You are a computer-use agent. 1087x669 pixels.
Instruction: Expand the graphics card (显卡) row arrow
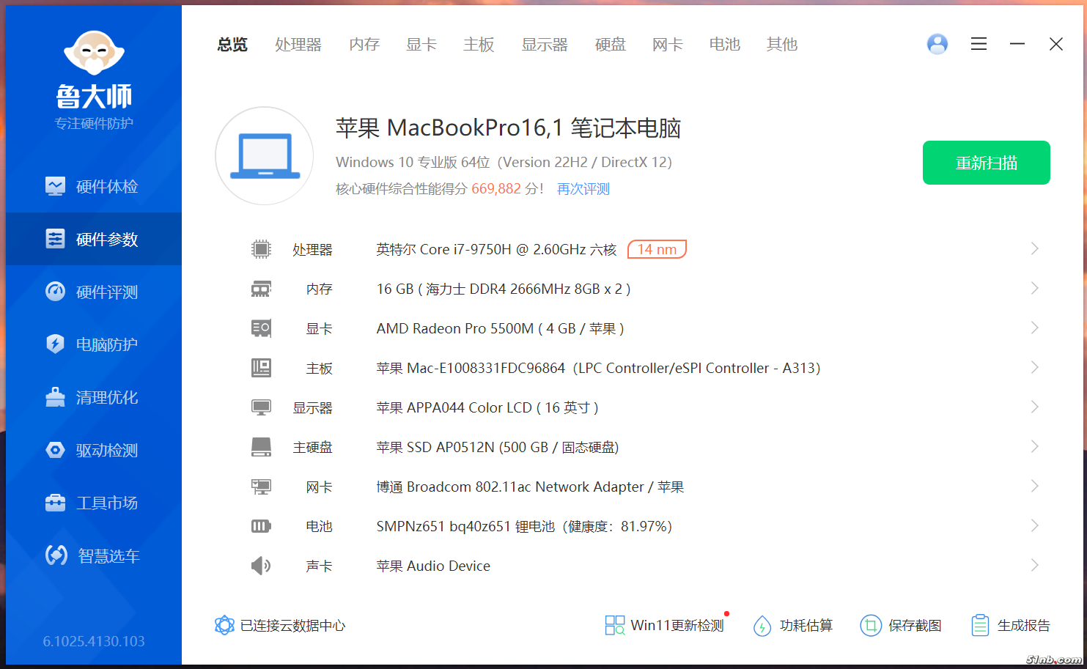1034,328
